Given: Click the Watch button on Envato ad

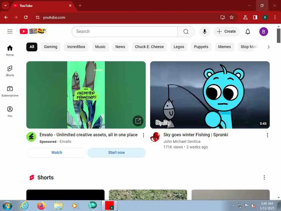Looking at the screenshot, I should click(x=57, y=153).
